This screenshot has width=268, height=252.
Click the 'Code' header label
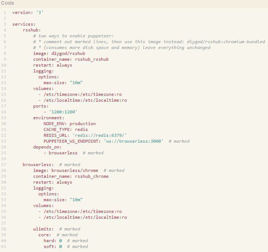(x=7, y=3)
